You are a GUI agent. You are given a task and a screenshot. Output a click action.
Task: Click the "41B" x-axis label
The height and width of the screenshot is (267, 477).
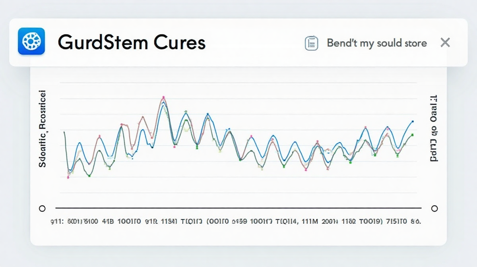pos(109,222)
